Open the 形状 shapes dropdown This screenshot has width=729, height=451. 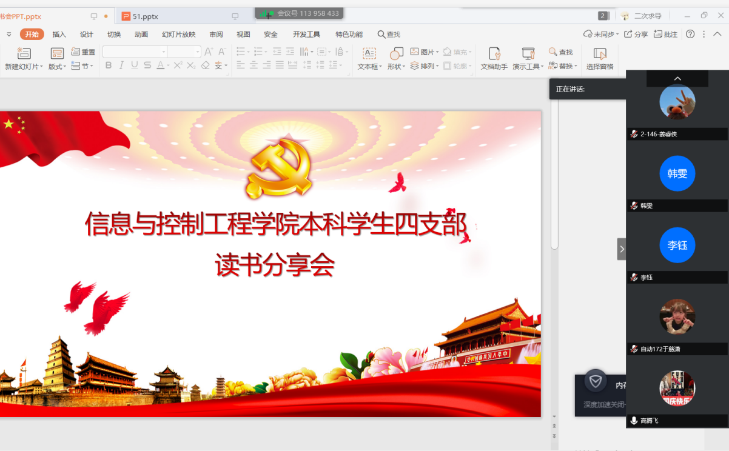[x=396, y=67]
